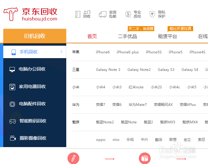Open the oppo brand link

coord(101,140)
